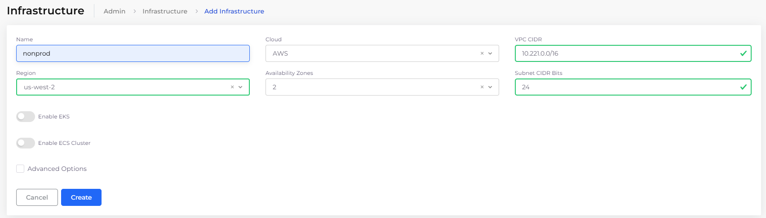Viewport: 766px width, 218px height.
Task: Open the Add Infrastructure breadcrumb
Action: (x=234, y=11)
